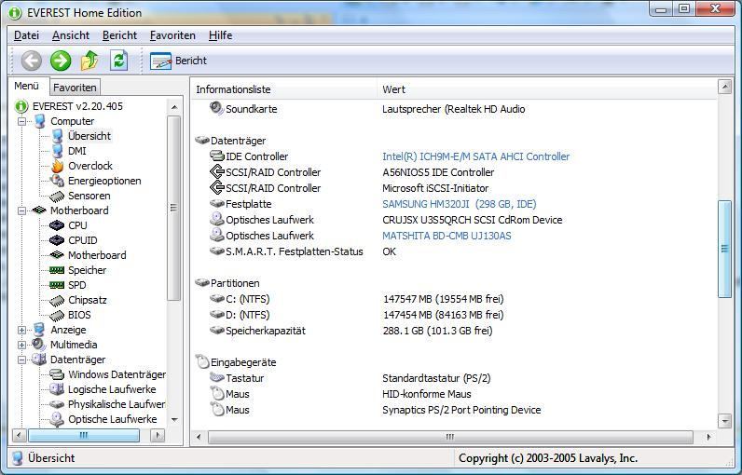Image resolution: width=742 pixels, height=475 pixels.
Task: Click the Up folder arrow toolbar icon
Action: [x=89, y=61]
